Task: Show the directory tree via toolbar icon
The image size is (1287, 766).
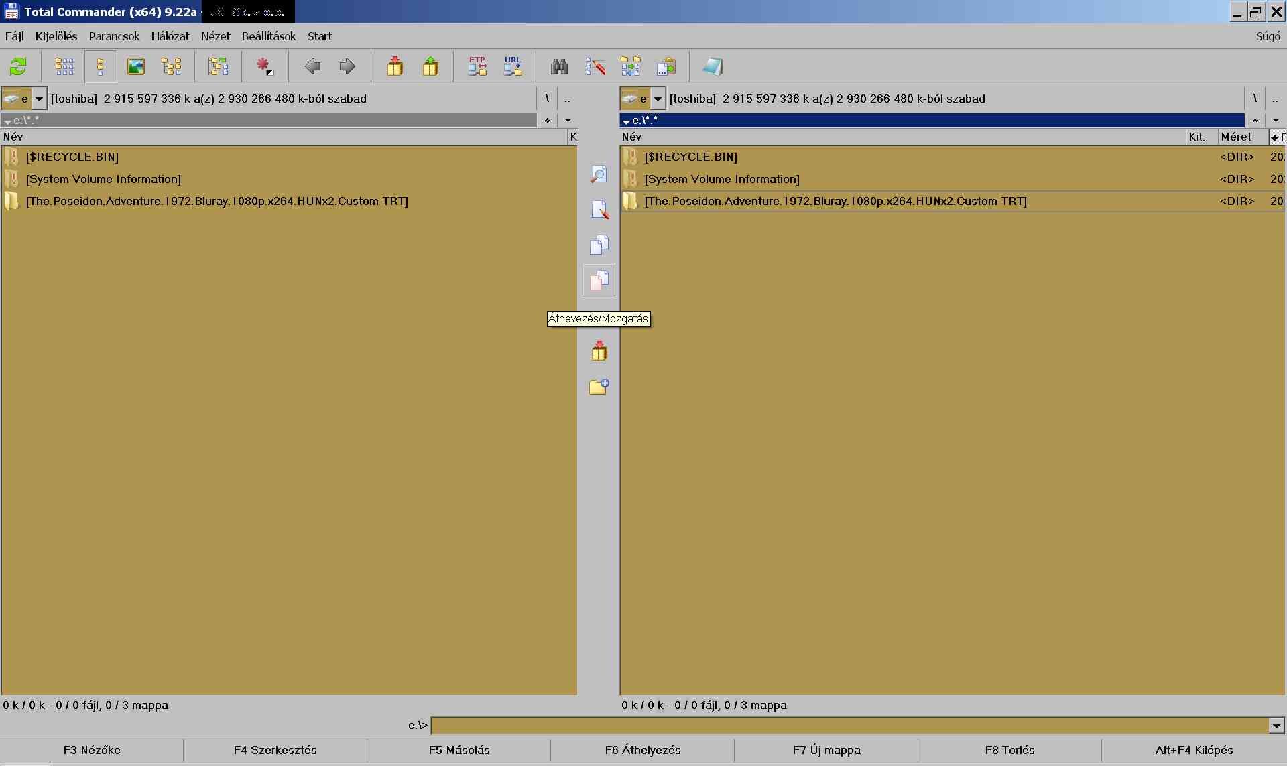Action: [171, 66]
